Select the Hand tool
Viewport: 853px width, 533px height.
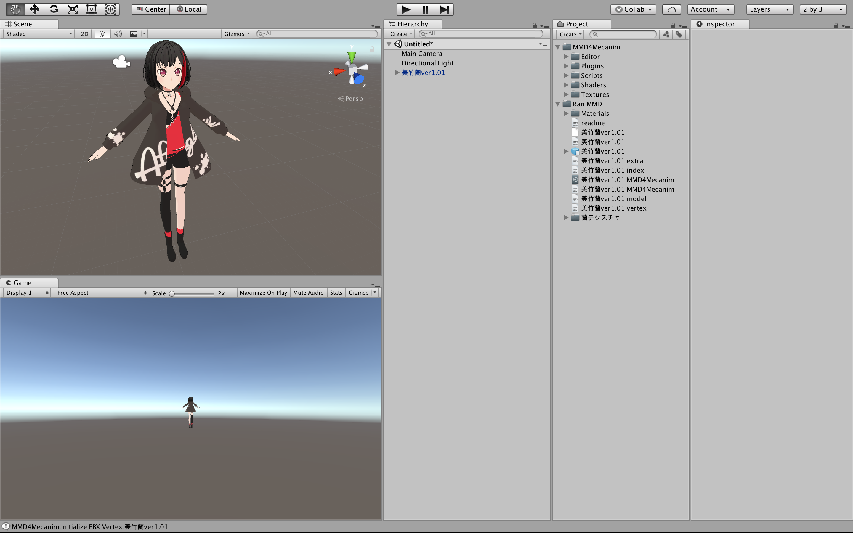pyautogui.click(x=15, y=9)
